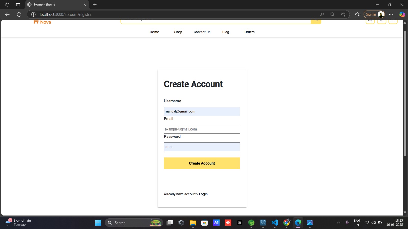Open Orders in the navigation menu
This screenshot has width=408, height=229.
click(x=249, y=32)
